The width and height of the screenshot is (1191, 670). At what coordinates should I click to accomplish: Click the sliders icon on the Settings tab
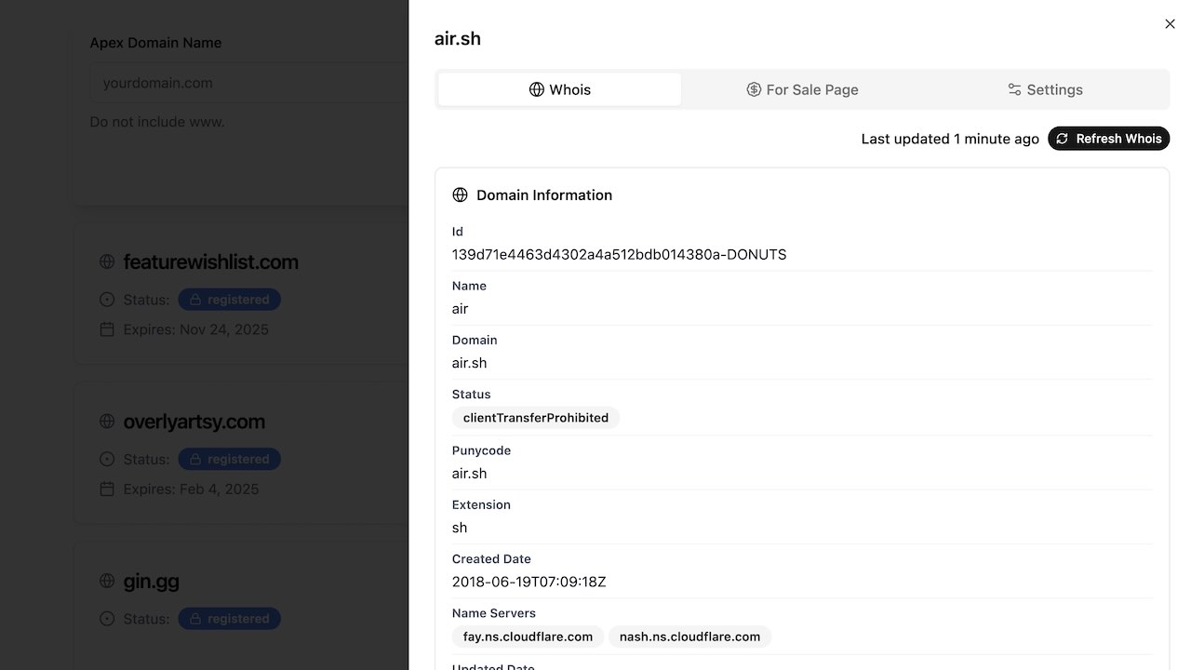(1012, 89)
